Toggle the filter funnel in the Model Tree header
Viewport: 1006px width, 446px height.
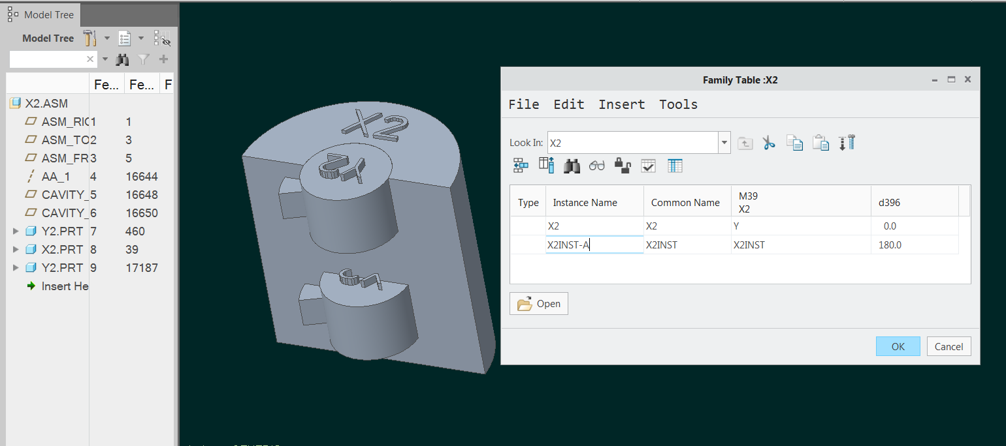[x=143, y=59]
